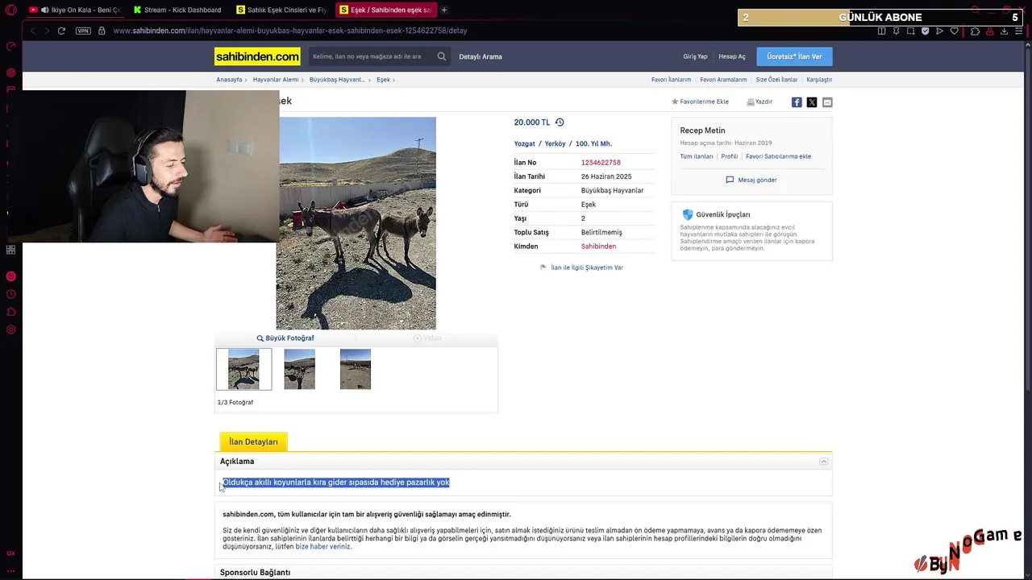Click Giriş Yap link
Image resolution: width=1032 pixels, height=580 pixels.
(695, 56)
